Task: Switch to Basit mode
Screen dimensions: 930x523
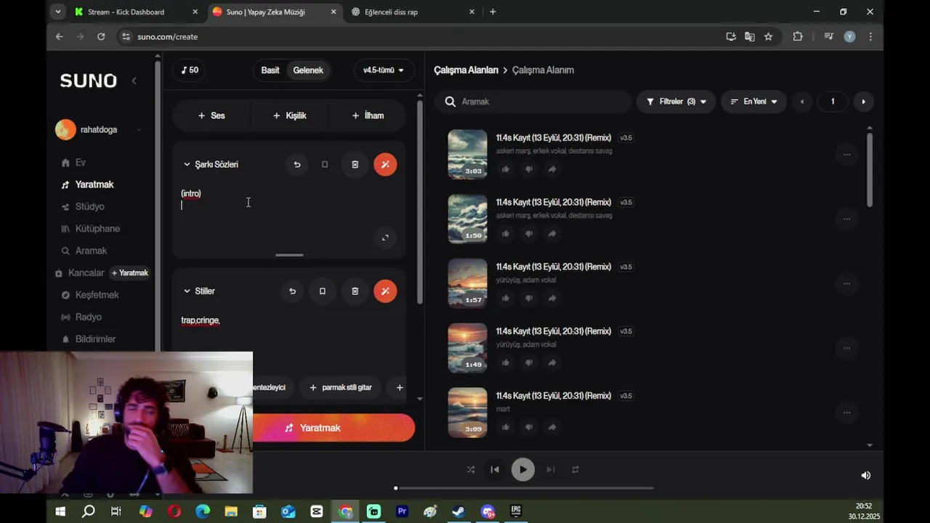Action: pos(270,70)
